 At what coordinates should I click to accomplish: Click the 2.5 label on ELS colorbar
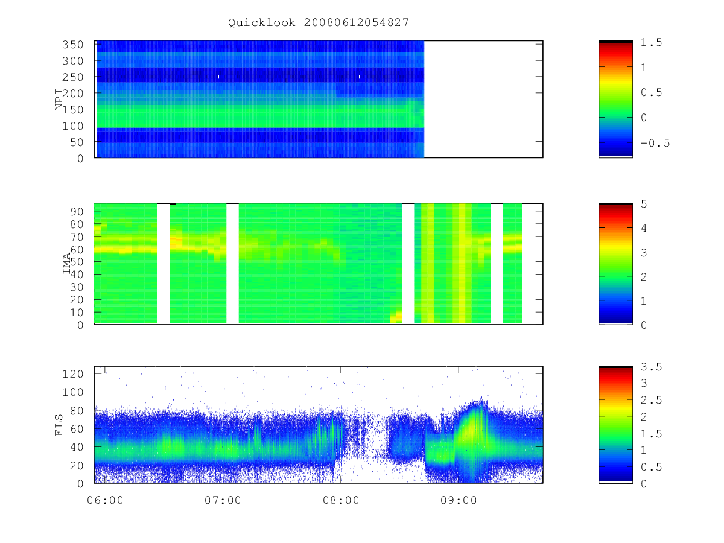(x=652, y=401)
